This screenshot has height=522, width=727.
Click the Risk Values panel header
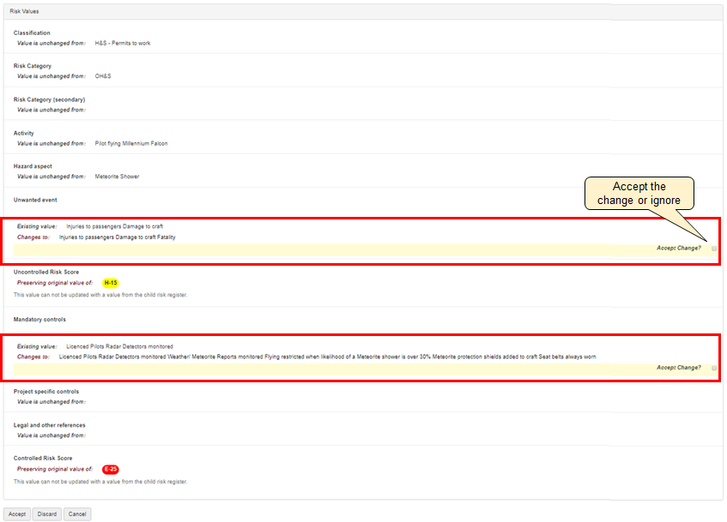tap(24, 11)
